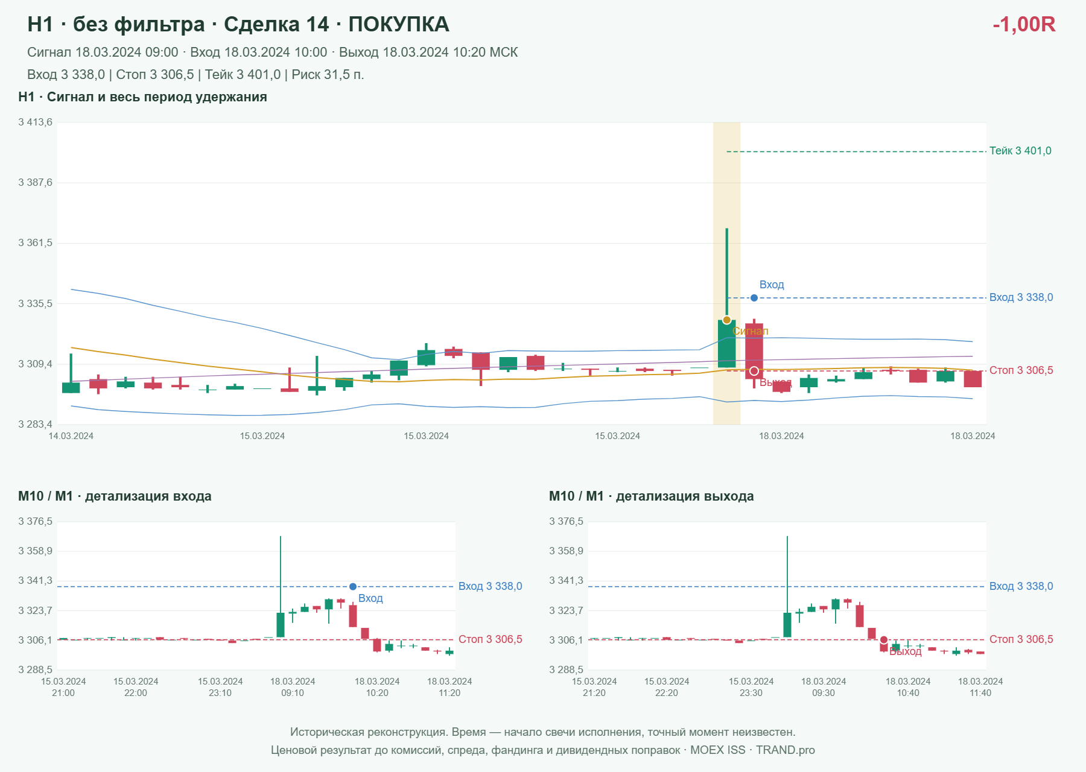Click the 'Сигнал' annotation text

(x=750, y=331)
